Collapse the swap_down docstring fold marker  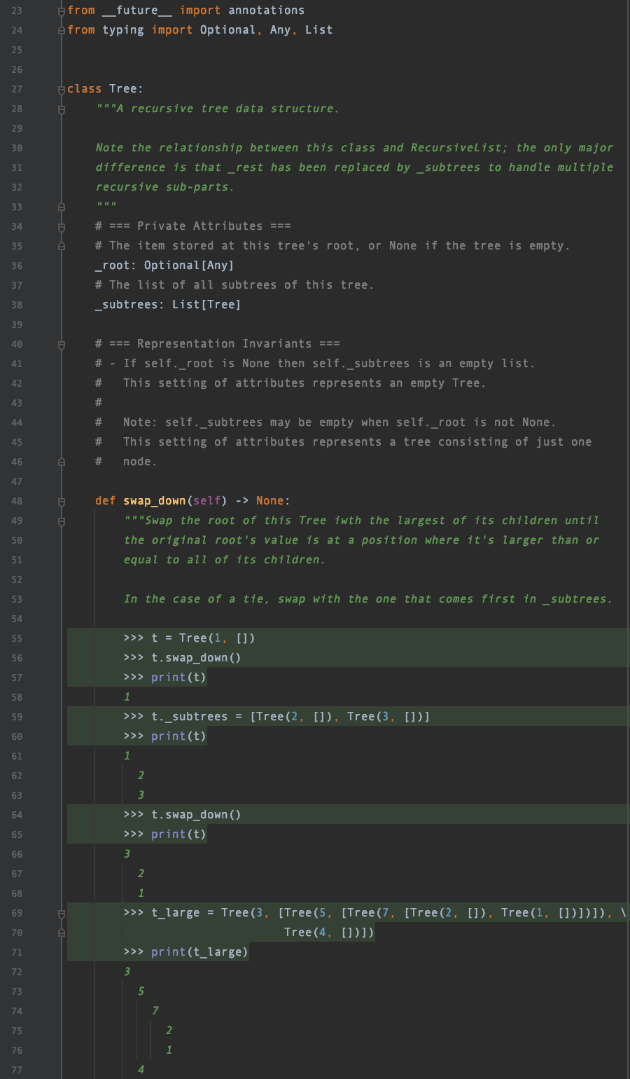62,521
